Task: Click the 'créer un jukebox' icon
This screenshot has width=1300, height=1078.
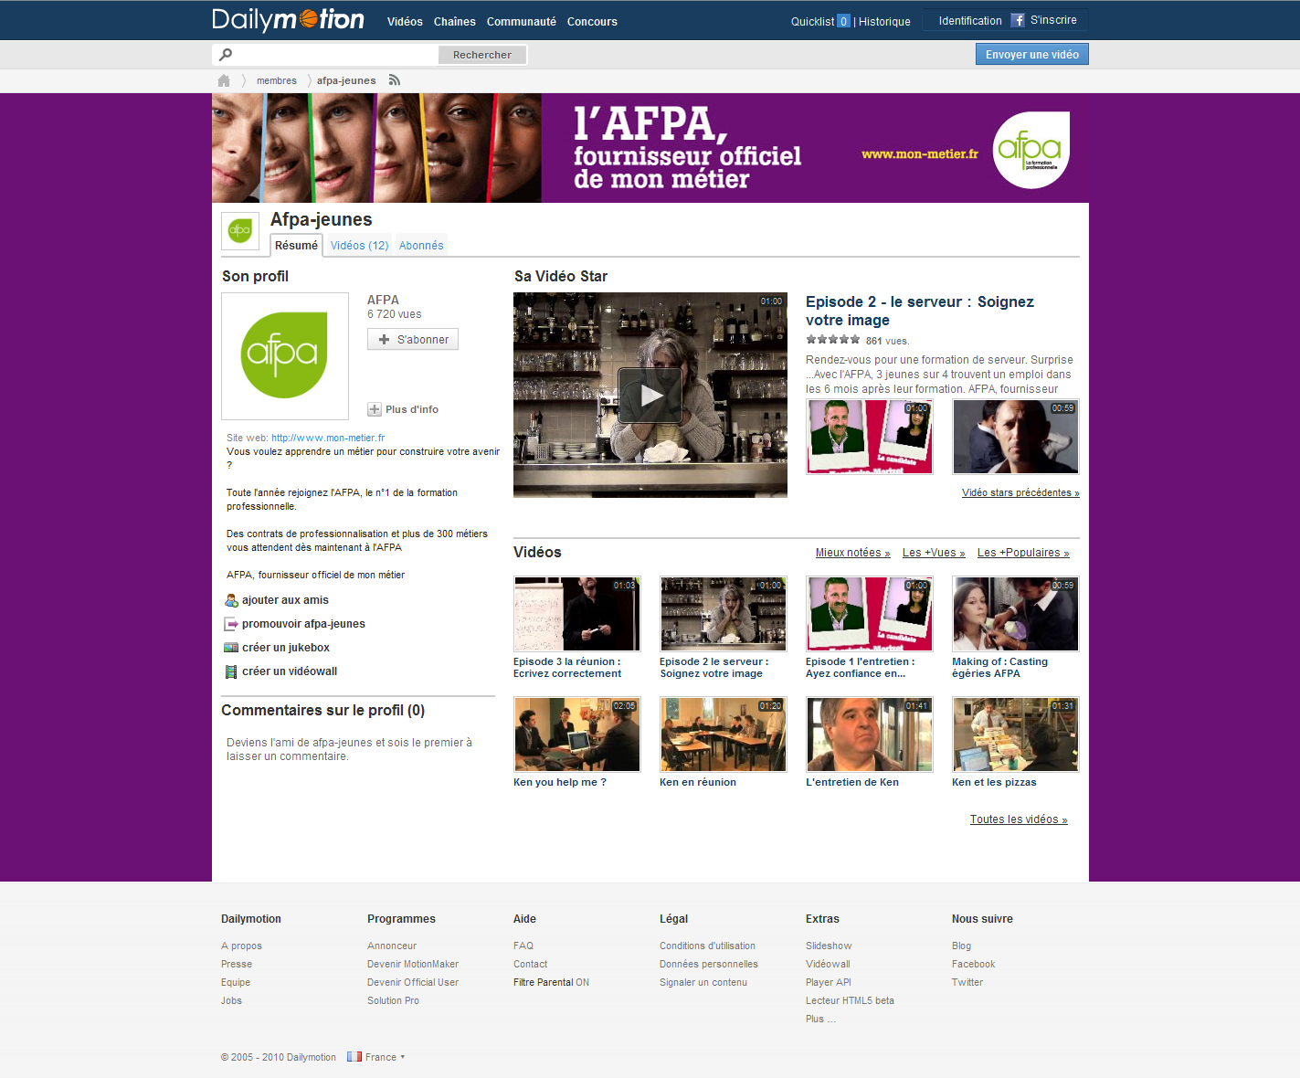Action: pos(231,648)
